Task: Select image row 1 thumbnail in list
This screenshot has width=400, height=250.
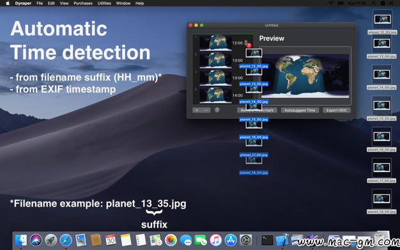Action: 215,43
